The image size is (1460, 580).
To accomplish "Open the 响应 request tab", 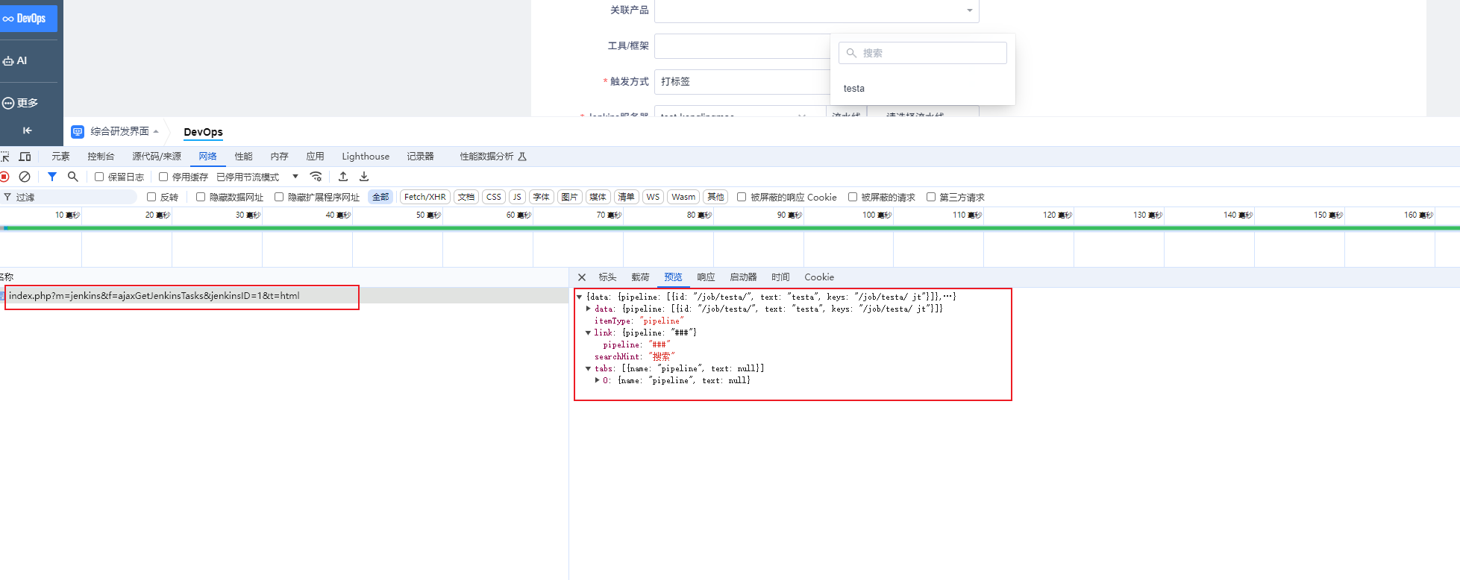I will (x=706, y=277).
